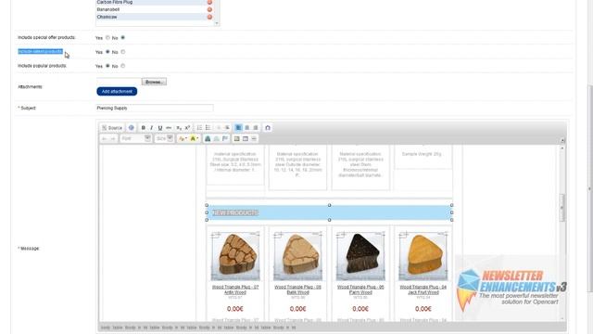This screenshot has width=593, height=334.
Task: Click the page vertical scrollbar thumb
Action: pos(590,187)
